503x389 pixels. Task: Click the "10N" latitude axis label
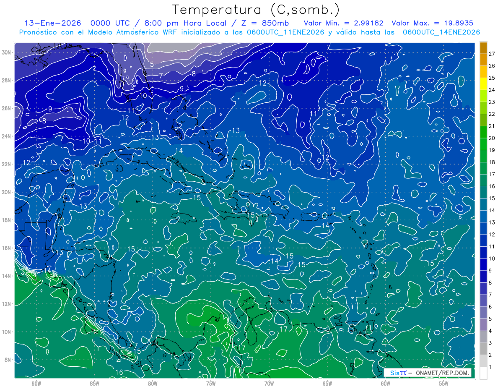pos(7,332)
